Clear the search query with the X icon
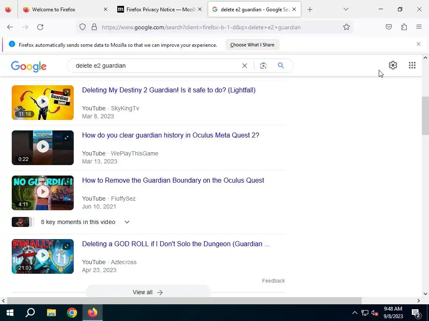429x321 pixels. [x=245, y=66]
